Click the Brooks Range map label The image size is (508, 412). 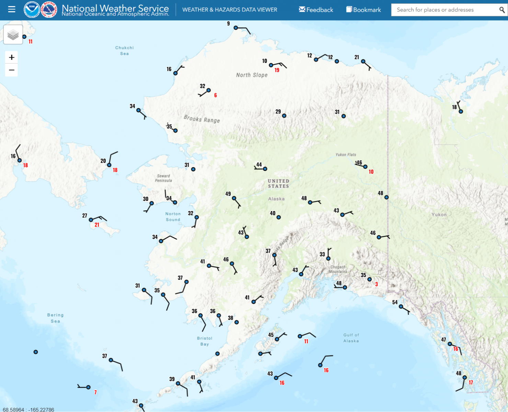pos(202,119)
